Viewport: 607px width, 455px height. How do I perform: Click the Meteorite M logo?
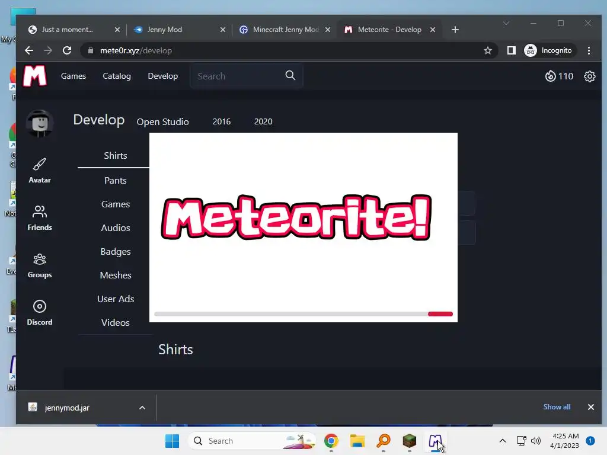tap(35, 76)
